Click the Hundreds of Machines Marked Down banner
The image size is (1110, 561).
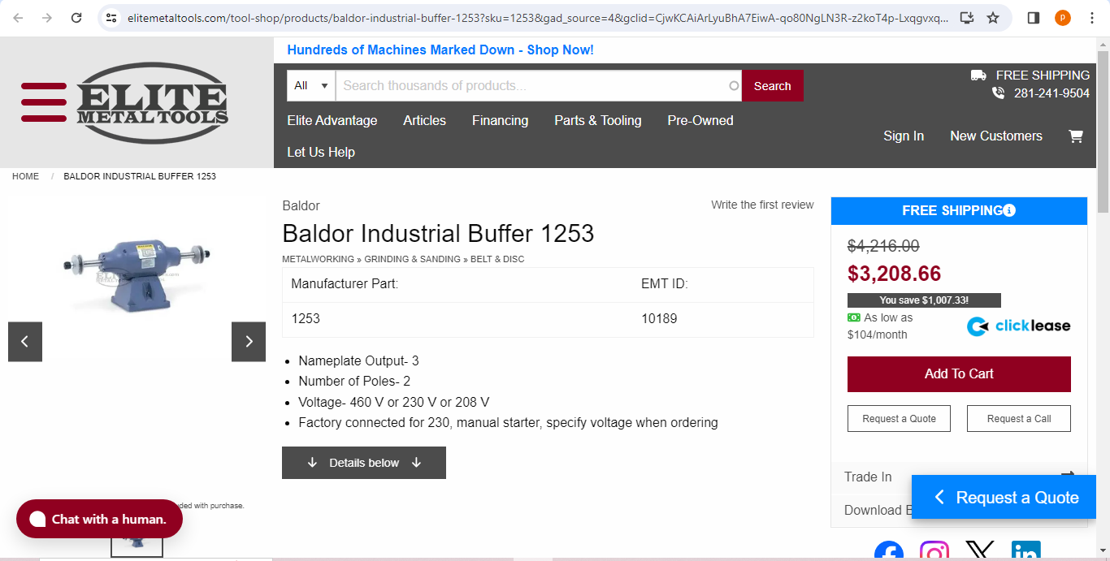440,50
